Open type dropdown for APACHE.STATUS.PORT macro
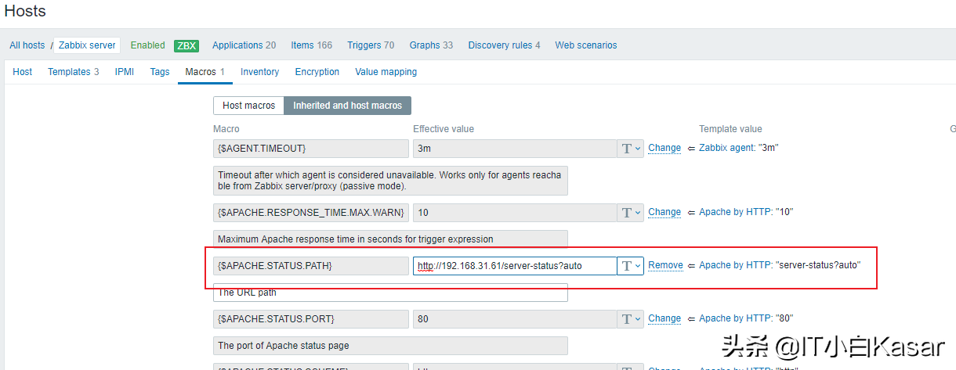Viewport: 956px width, 370px height. tap(632, 319)
